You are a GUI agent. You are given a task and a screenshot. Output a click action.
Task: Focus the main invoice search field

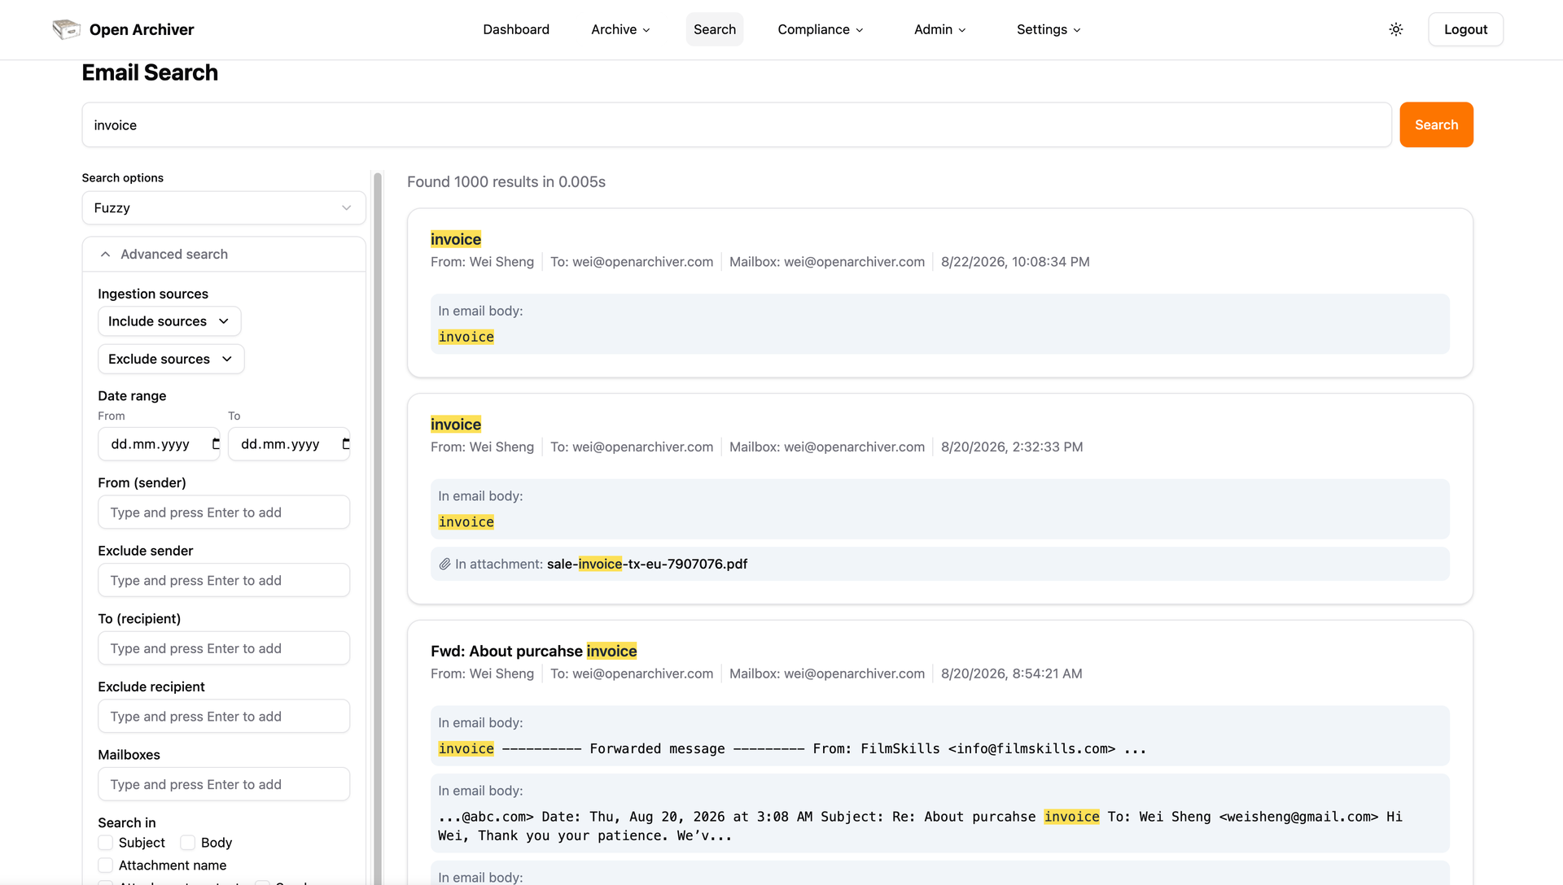(x=737, y=124)
